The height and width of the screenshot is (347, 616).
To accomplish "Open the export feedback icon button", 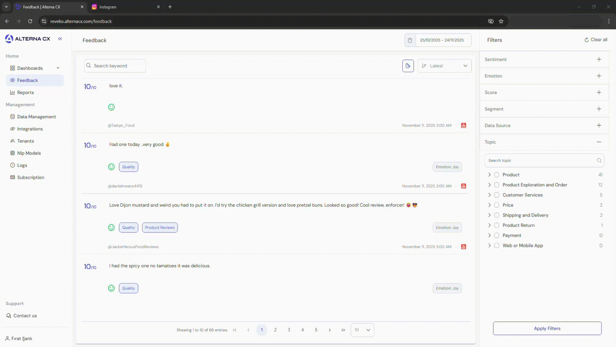I will click(408, 66).
